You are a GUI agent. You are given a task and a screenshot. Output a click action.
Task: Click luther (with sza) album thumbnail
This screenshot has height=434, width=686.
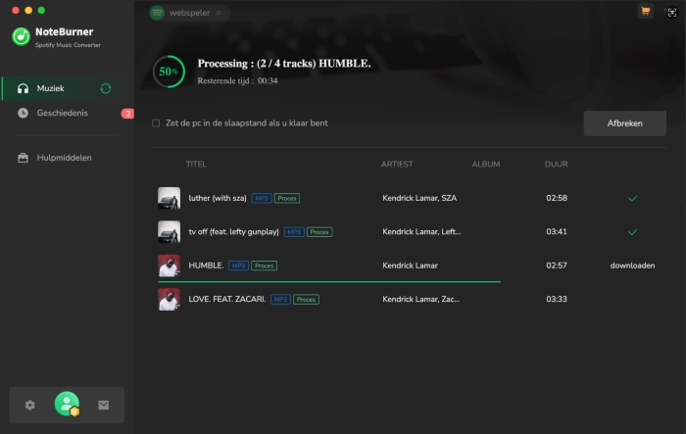(169, 198)
